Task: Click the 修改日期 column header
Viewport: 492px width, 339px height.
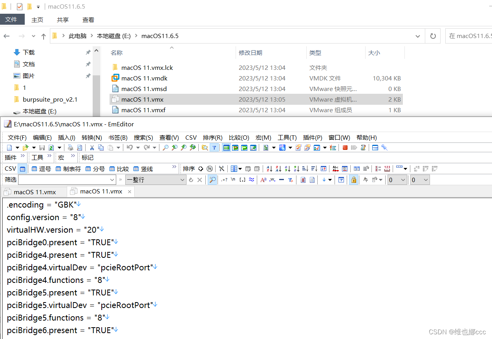Action: [x=251, y=53]
